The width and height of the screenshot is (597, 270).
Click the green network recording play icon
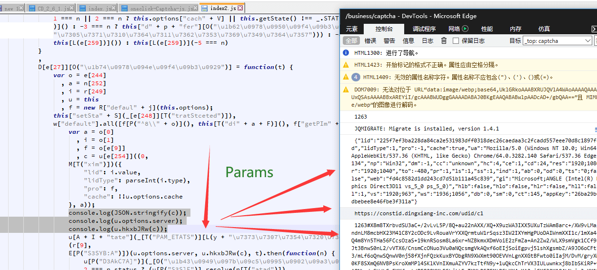click(466, 29)
